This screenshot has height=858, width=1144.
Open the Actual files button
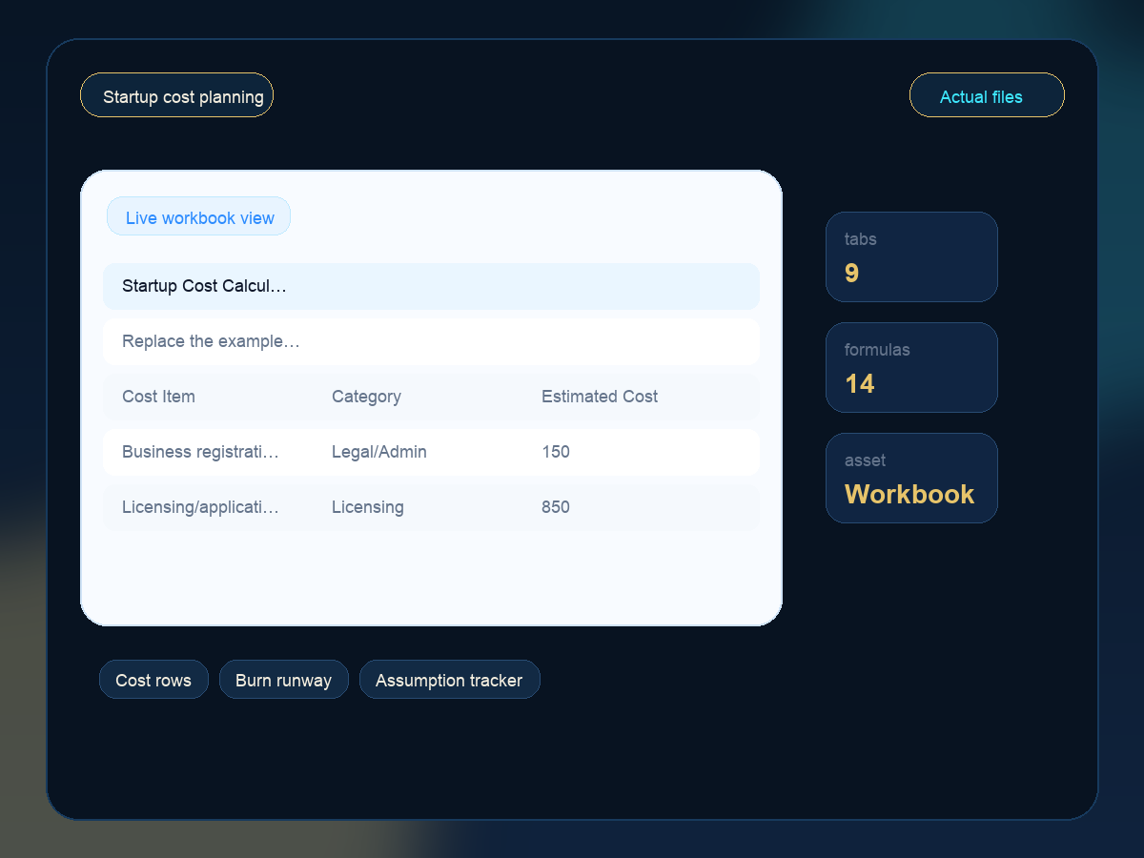click(x=987, y=95)
